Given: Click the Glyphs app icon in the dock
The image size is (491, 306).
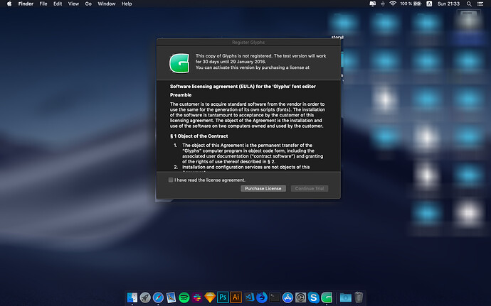Looking at the screenshot, I should (x=327, y=297).
